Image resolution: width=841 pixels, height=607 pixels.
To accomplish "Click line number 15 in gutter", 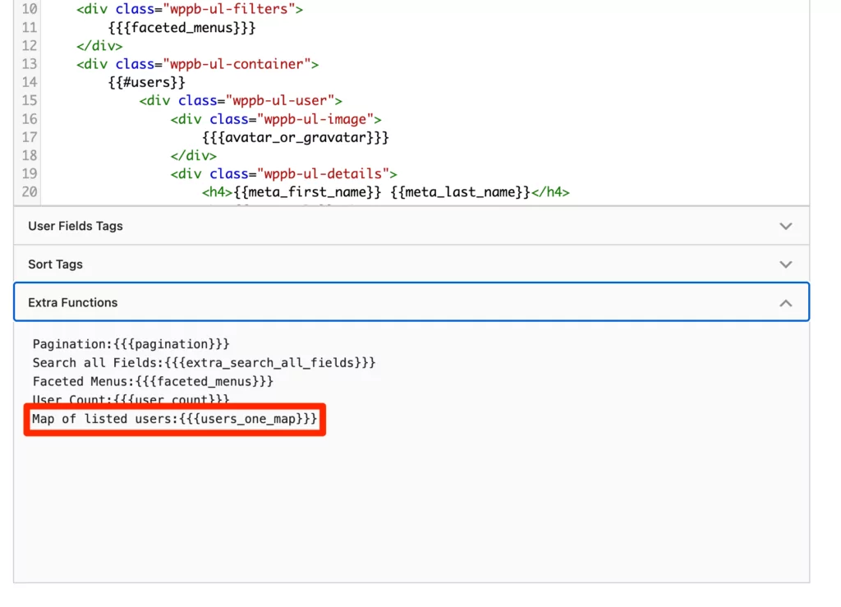I will tap(29, 100).
